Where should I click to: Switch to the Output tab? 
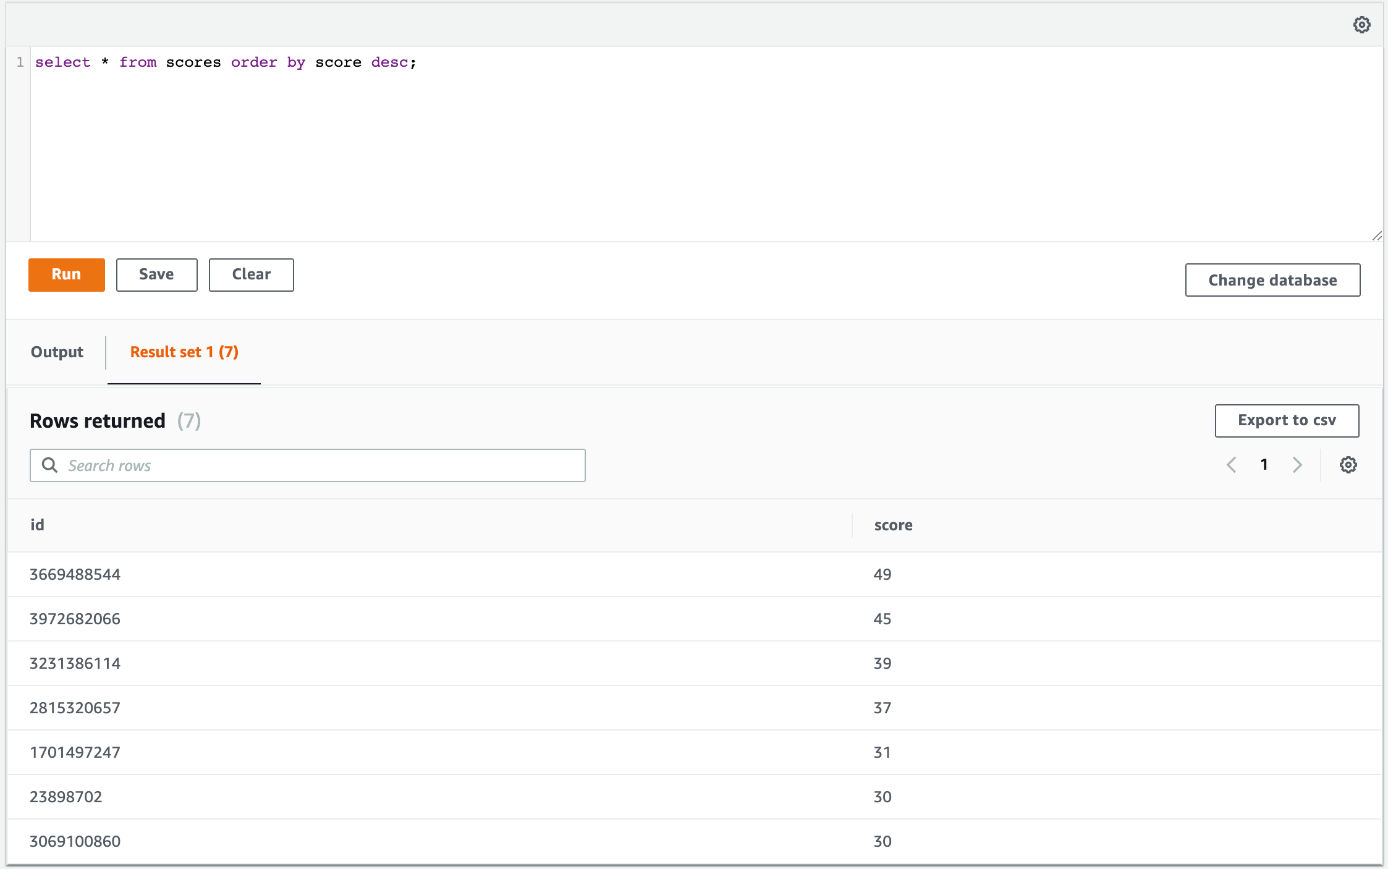click(57, 352)
